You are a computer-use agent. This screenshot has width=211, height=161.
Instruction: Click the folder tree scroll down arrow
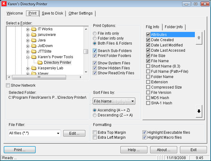(86, 72)
